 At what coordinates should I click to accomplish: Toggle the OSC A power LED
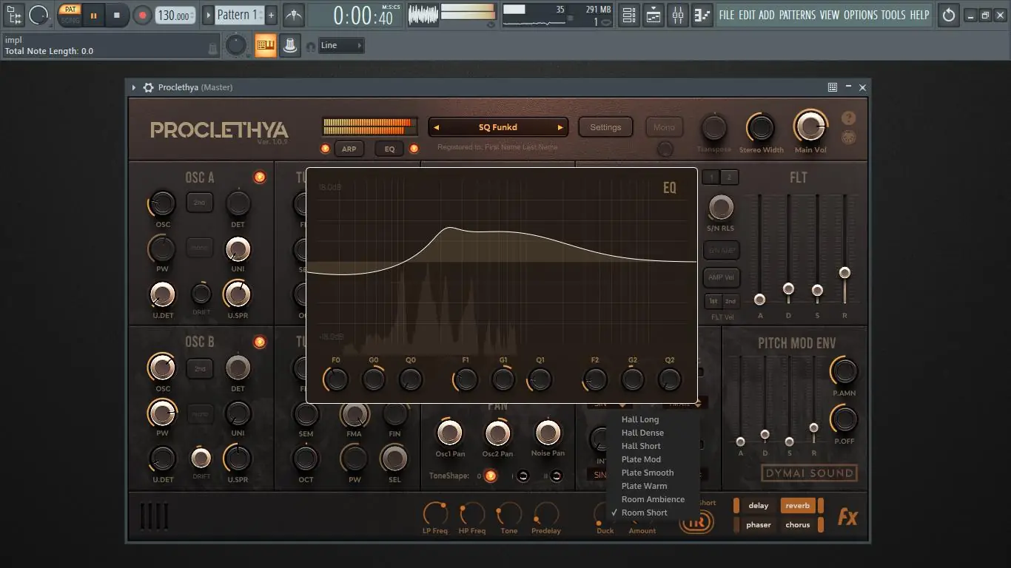point(259,177)
